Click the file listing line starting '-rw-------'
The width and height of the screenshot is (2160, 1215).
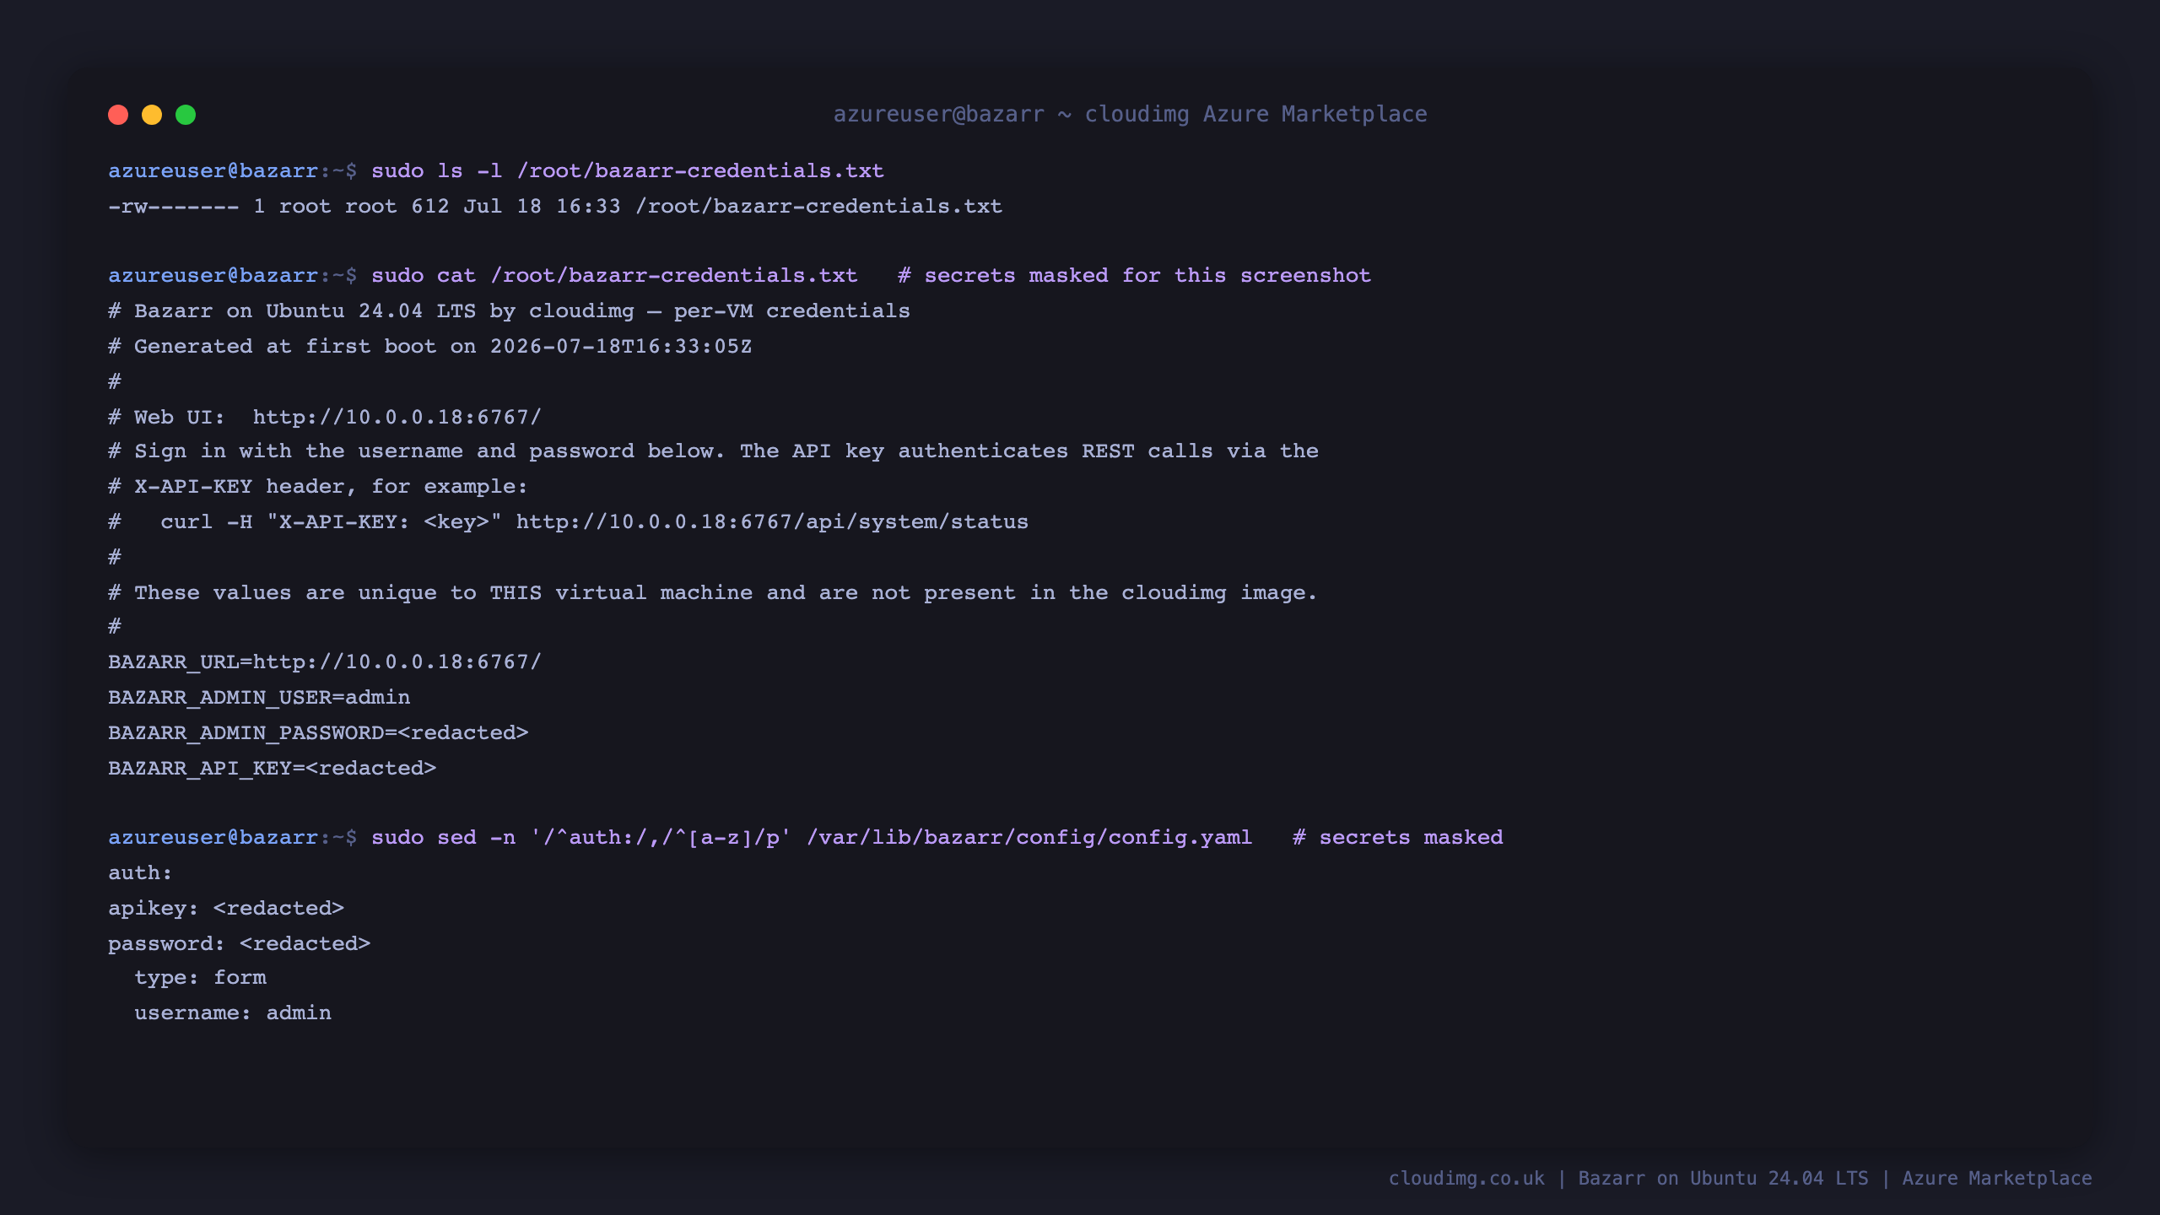click(555, 206)
